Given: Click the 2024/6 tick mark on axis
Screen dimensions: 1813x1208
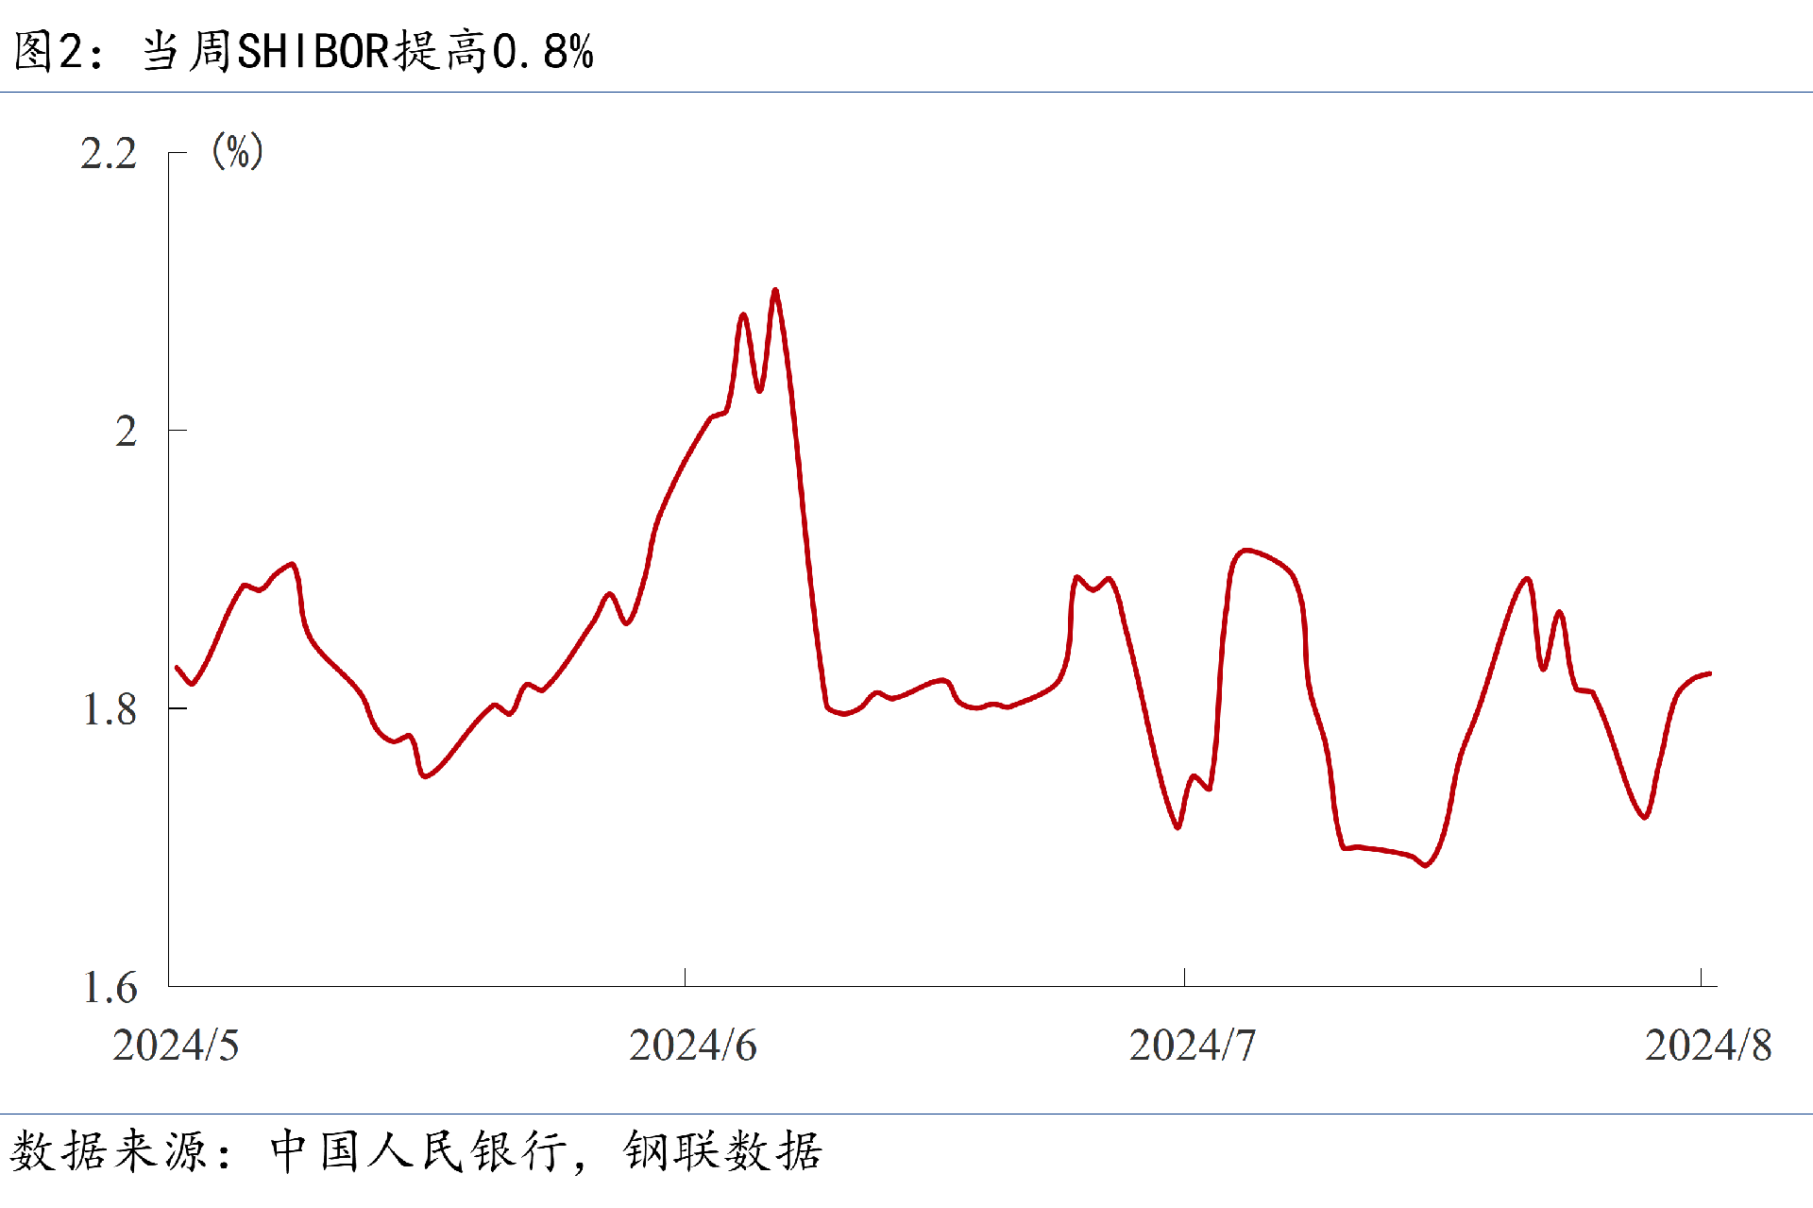Looking at the screenshot, I should point(685,978).
